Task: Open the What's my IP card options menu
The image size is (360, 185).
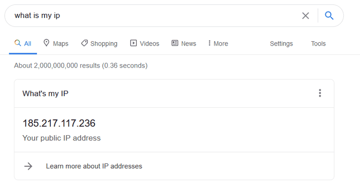Action: (320, 93)
